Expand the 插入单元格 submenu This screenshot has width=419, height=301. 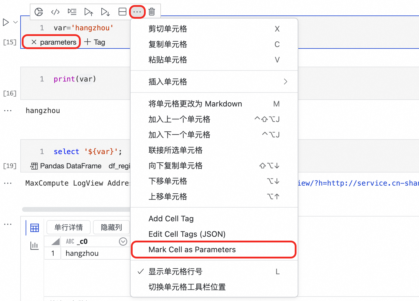point(214,82)
